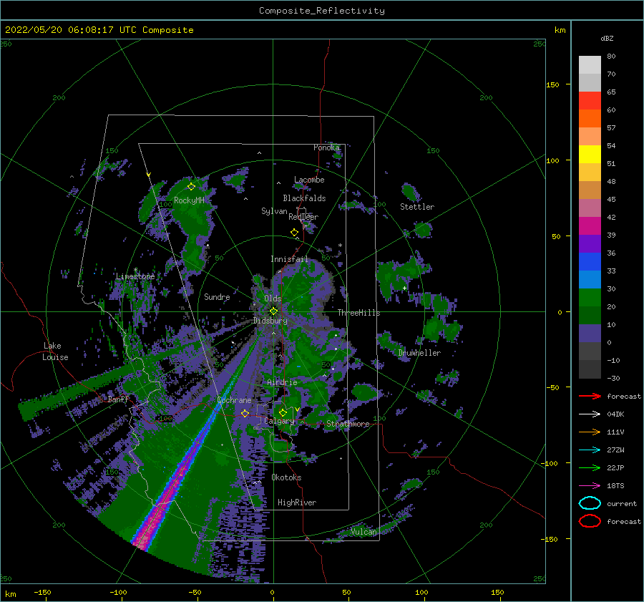Click the Composite_Reflectivity title text
This screenshot has width=644, height=602.
[x=322, y=11]
